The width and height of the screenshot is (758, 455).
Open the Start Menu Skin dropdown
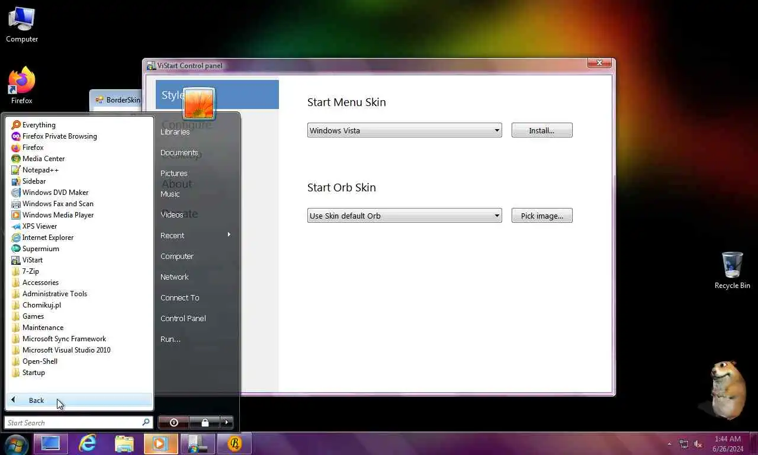click(x=404, y=130)
